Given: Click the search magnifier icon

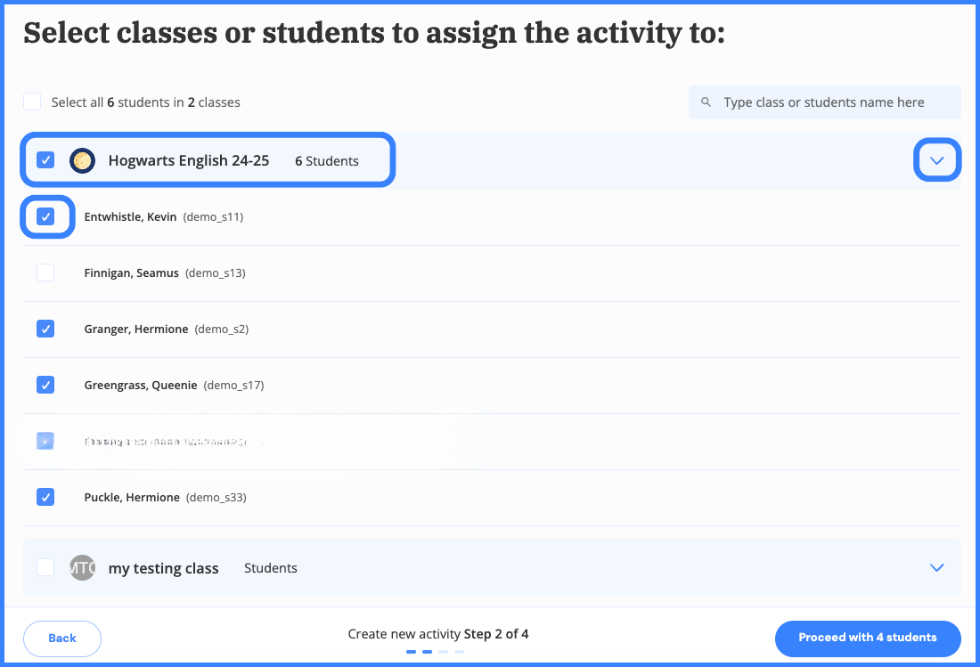Looking at the screenshot, I should click(x=706, y=102).
